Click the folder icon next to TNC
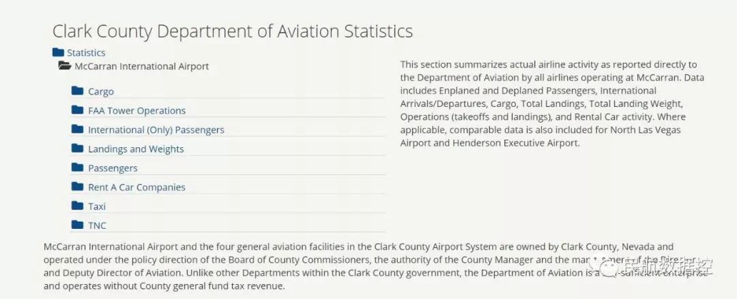Image resolution: width=737 pixels, height=299 pixels. point(77,224)
